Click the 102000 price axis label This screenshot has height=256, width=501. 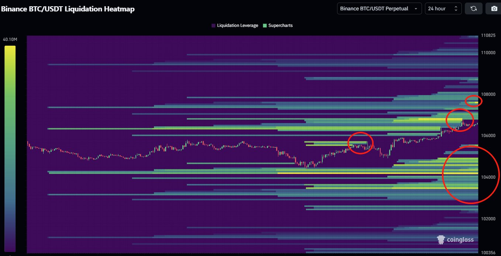point(488,219)
